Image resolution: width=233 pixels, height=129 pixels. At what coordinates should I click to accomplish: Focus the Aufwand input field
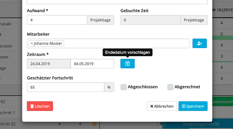click(57, 20)
